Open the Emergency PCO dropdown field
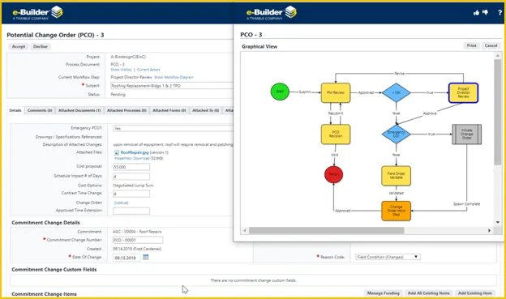Screen dimensions: 506x299 point(173,128)
